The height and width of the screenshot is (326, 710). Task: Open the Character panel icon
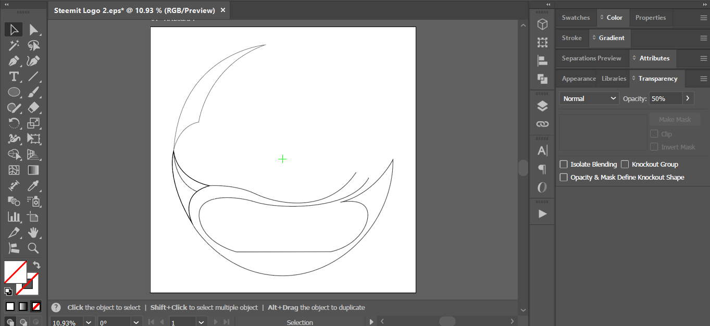542,151
